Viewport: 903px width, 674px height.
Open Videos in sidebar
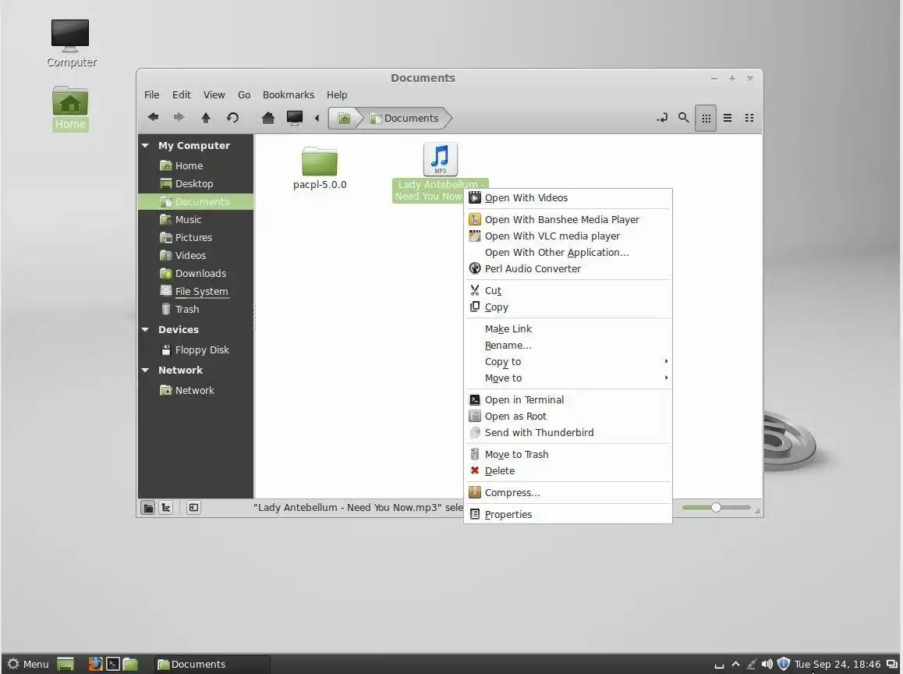(x=196, y=255)
